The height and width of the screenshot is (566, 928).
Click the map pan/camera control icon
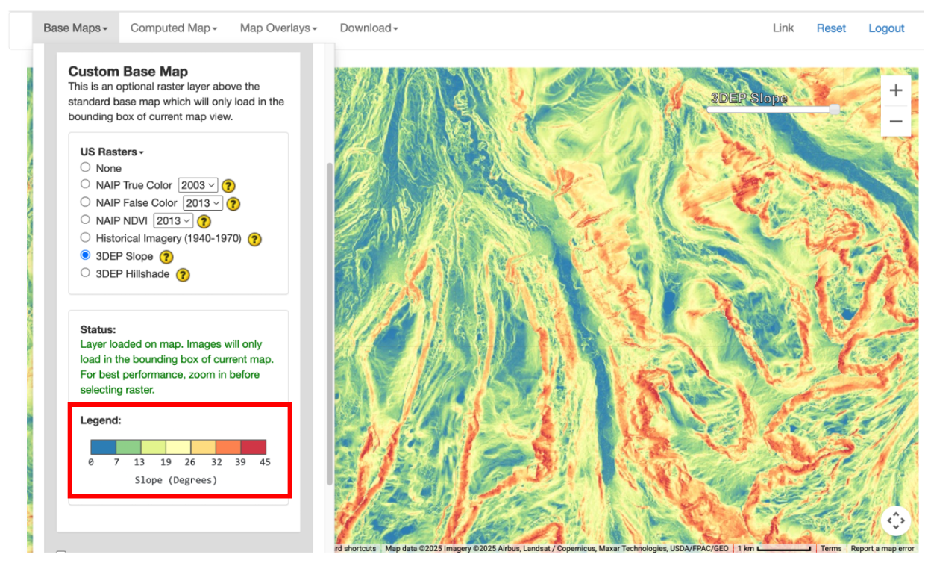(896, 520)
